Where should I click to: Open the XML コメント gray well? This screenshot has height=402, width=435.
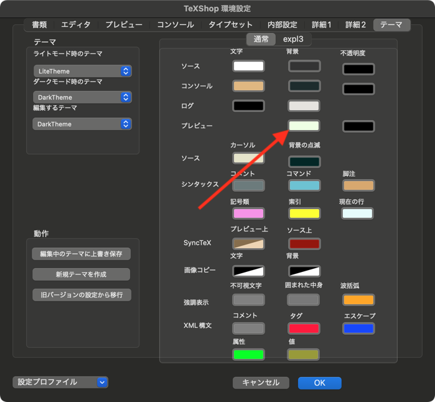[x=248, y=329]
